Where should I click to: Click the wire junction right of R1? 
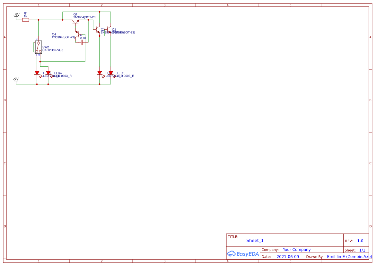pos(39,20)
